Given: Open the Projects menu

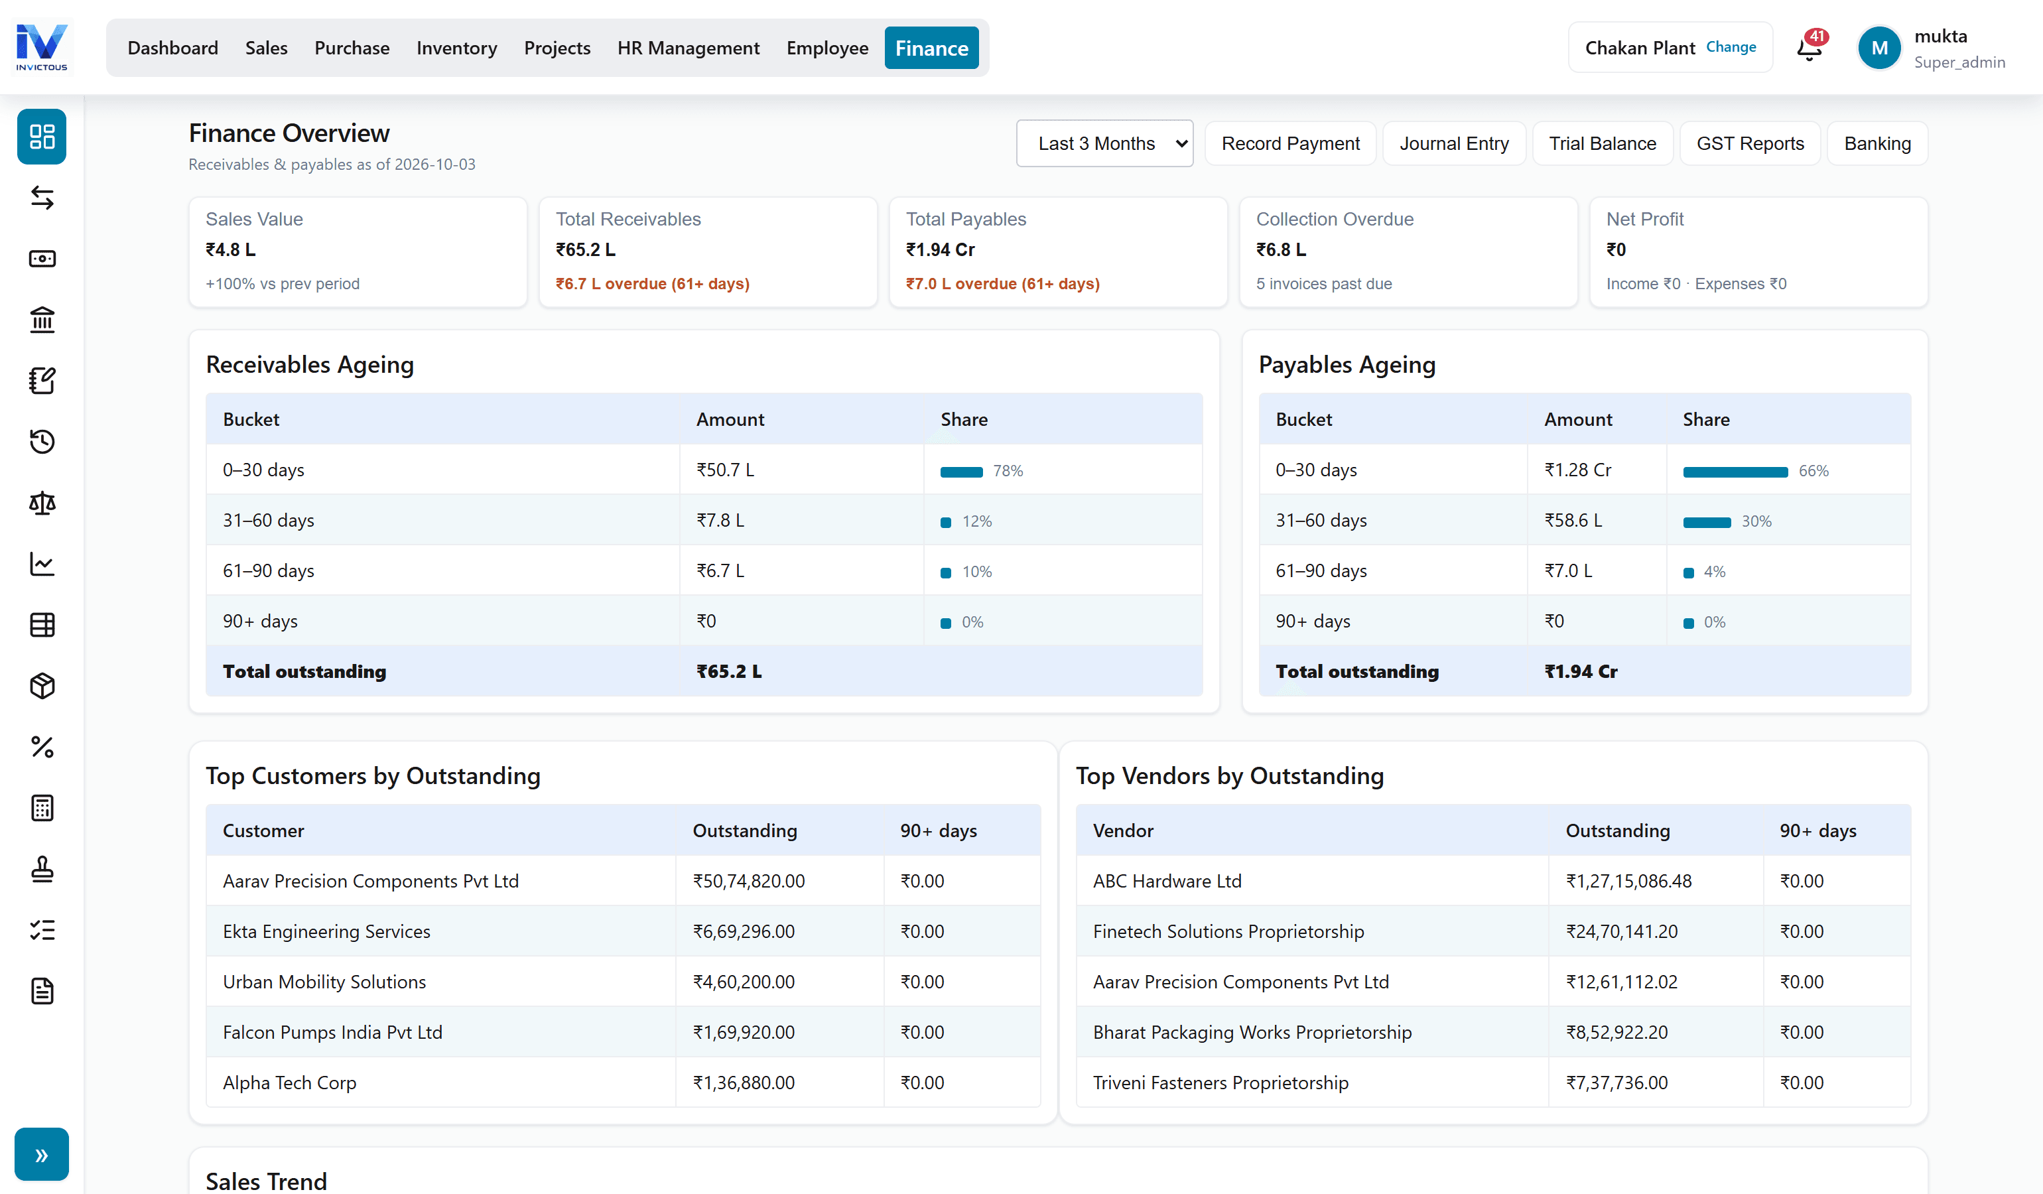Looking at the screenshot, I should point(557,48).
